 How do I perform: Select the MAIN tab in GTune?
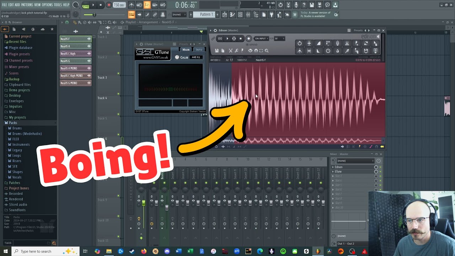point(186,50)
